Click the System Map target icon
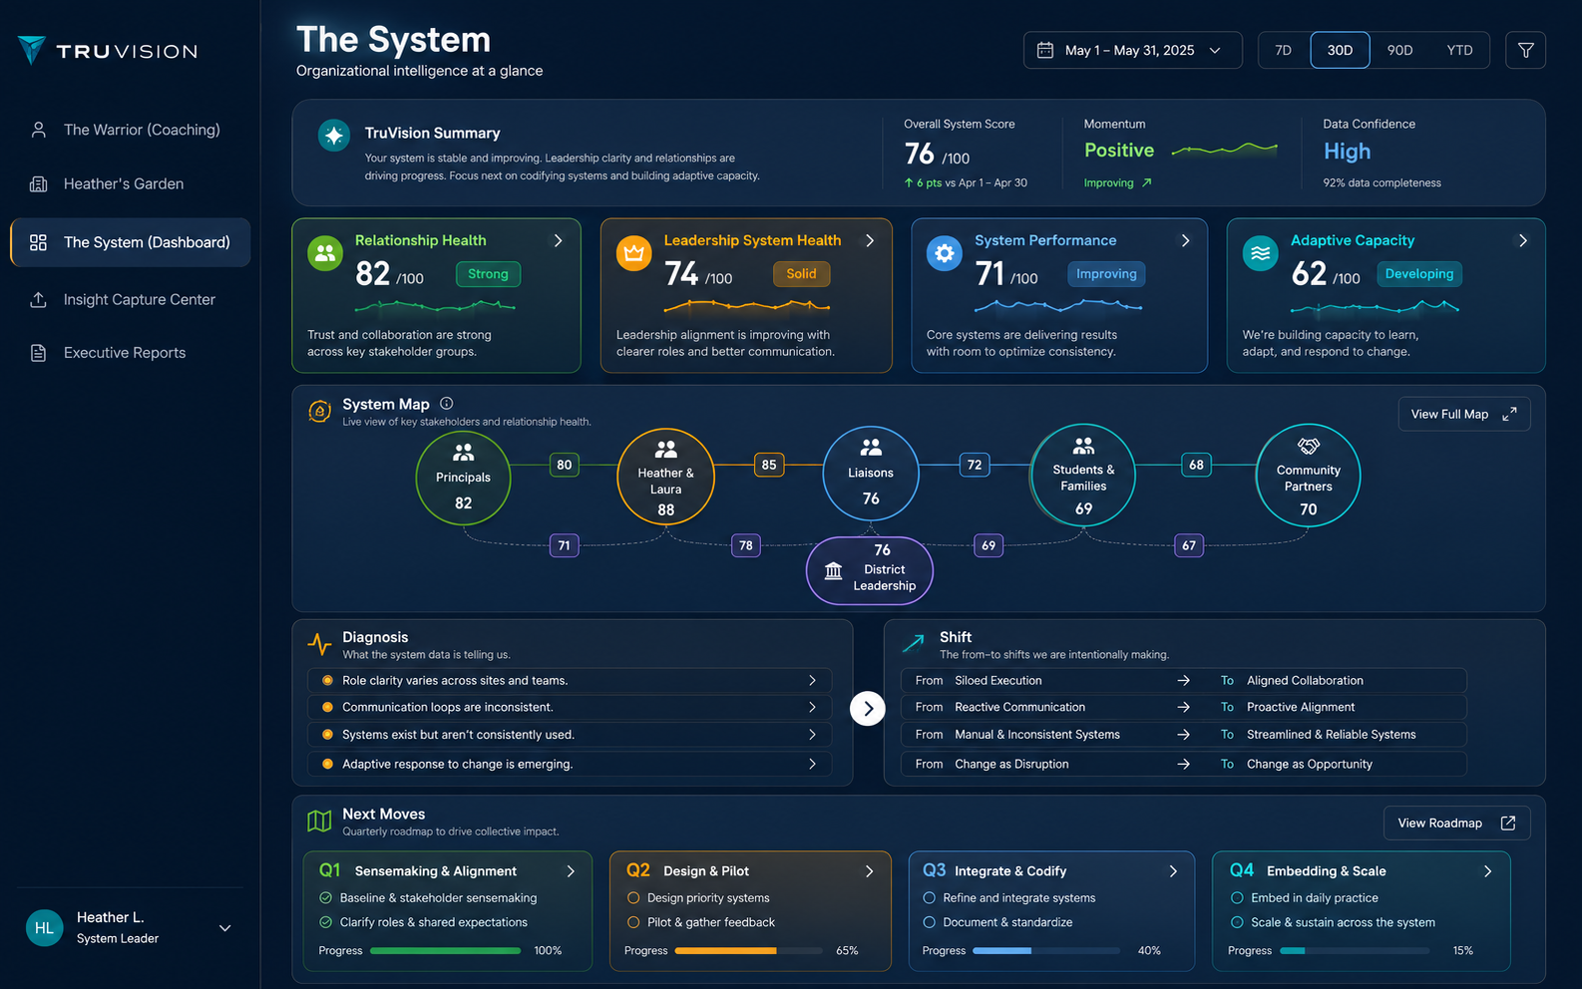Image resolution: width=1582 pixels, height=989 pixels. [x=319, y=411]
